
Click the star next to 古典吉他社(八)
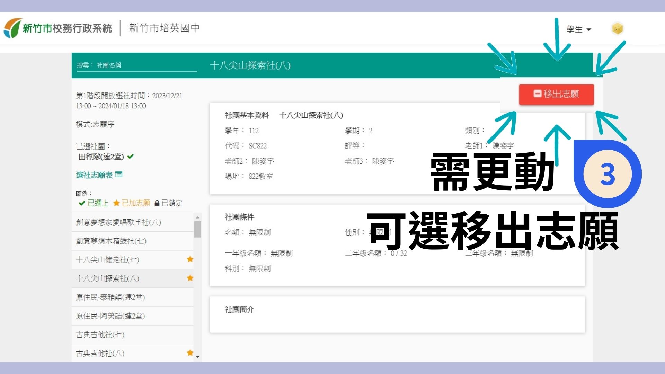tap(190, 353)
